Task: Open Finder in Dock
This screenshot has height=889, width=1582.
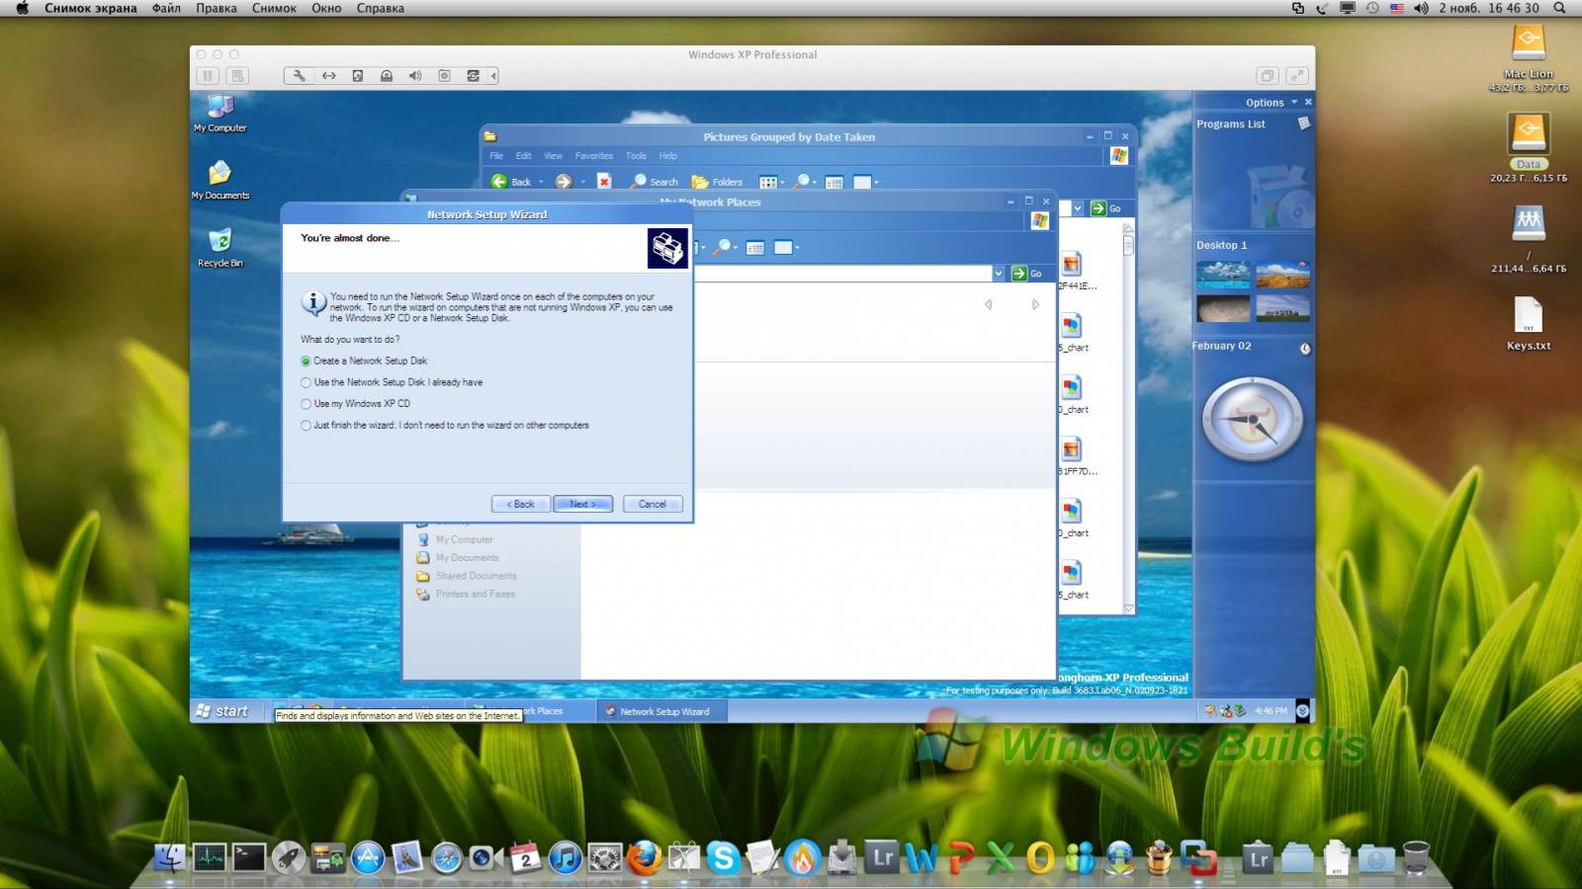Action: [170, 857]
